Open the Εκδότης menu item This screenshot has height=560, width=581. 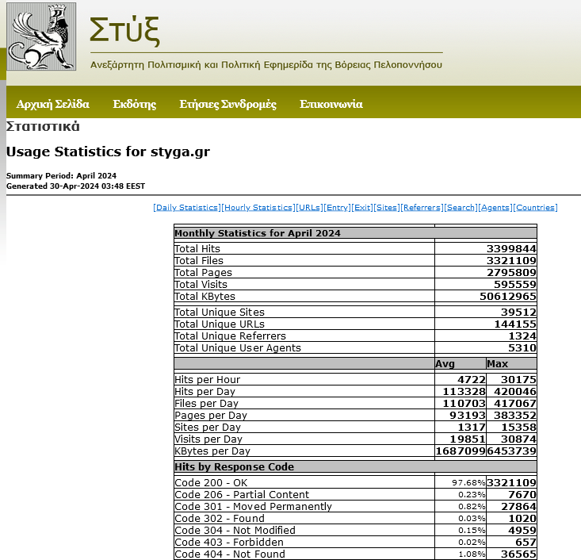click(135, 104)
